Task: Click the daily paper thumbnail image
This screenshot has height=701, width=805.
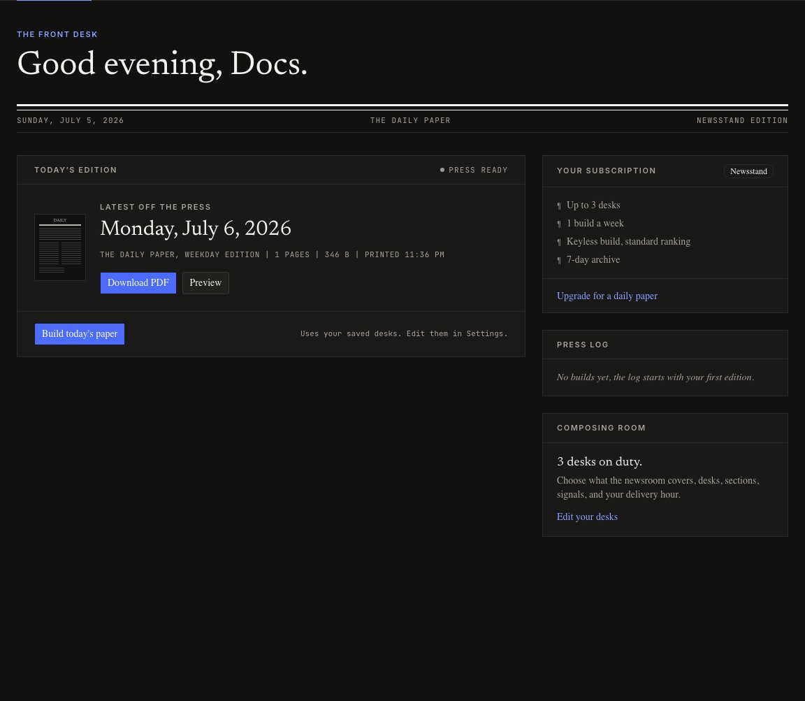Action: tap(60, 247)
